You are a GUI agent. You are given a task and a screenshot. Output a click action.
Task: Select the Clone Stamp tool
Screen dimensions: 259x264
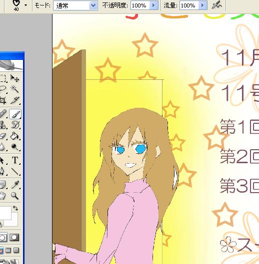pyautogui.click(x=3, y=125)
